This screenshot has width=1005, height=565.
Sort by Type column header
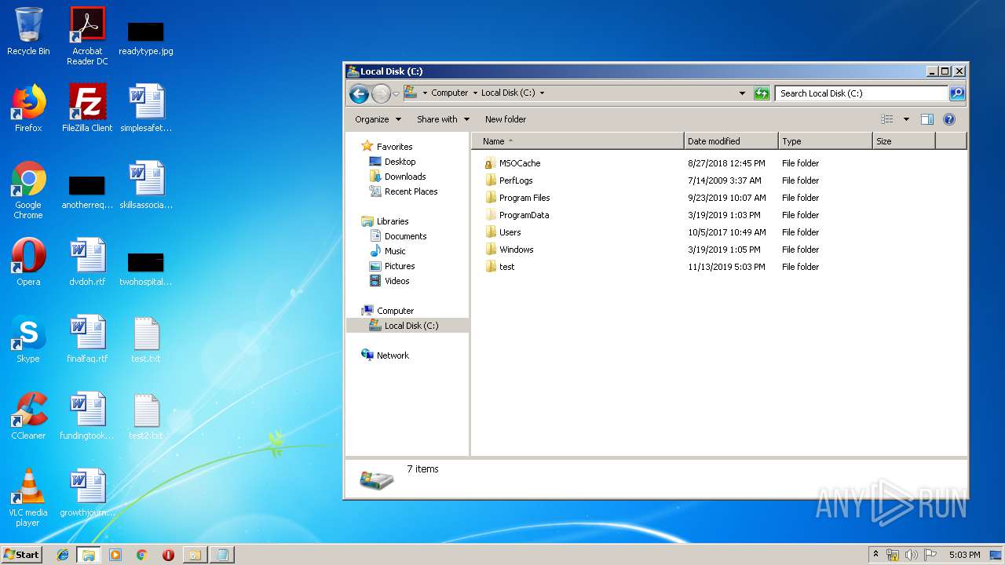pyautogui.click(x=825, y=141)
